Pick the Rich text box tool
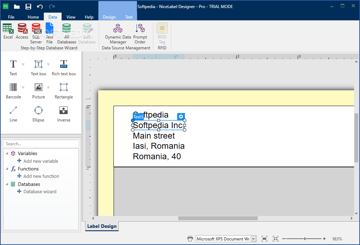The height and width of the screenshot is (245, 360). [64, 68]
